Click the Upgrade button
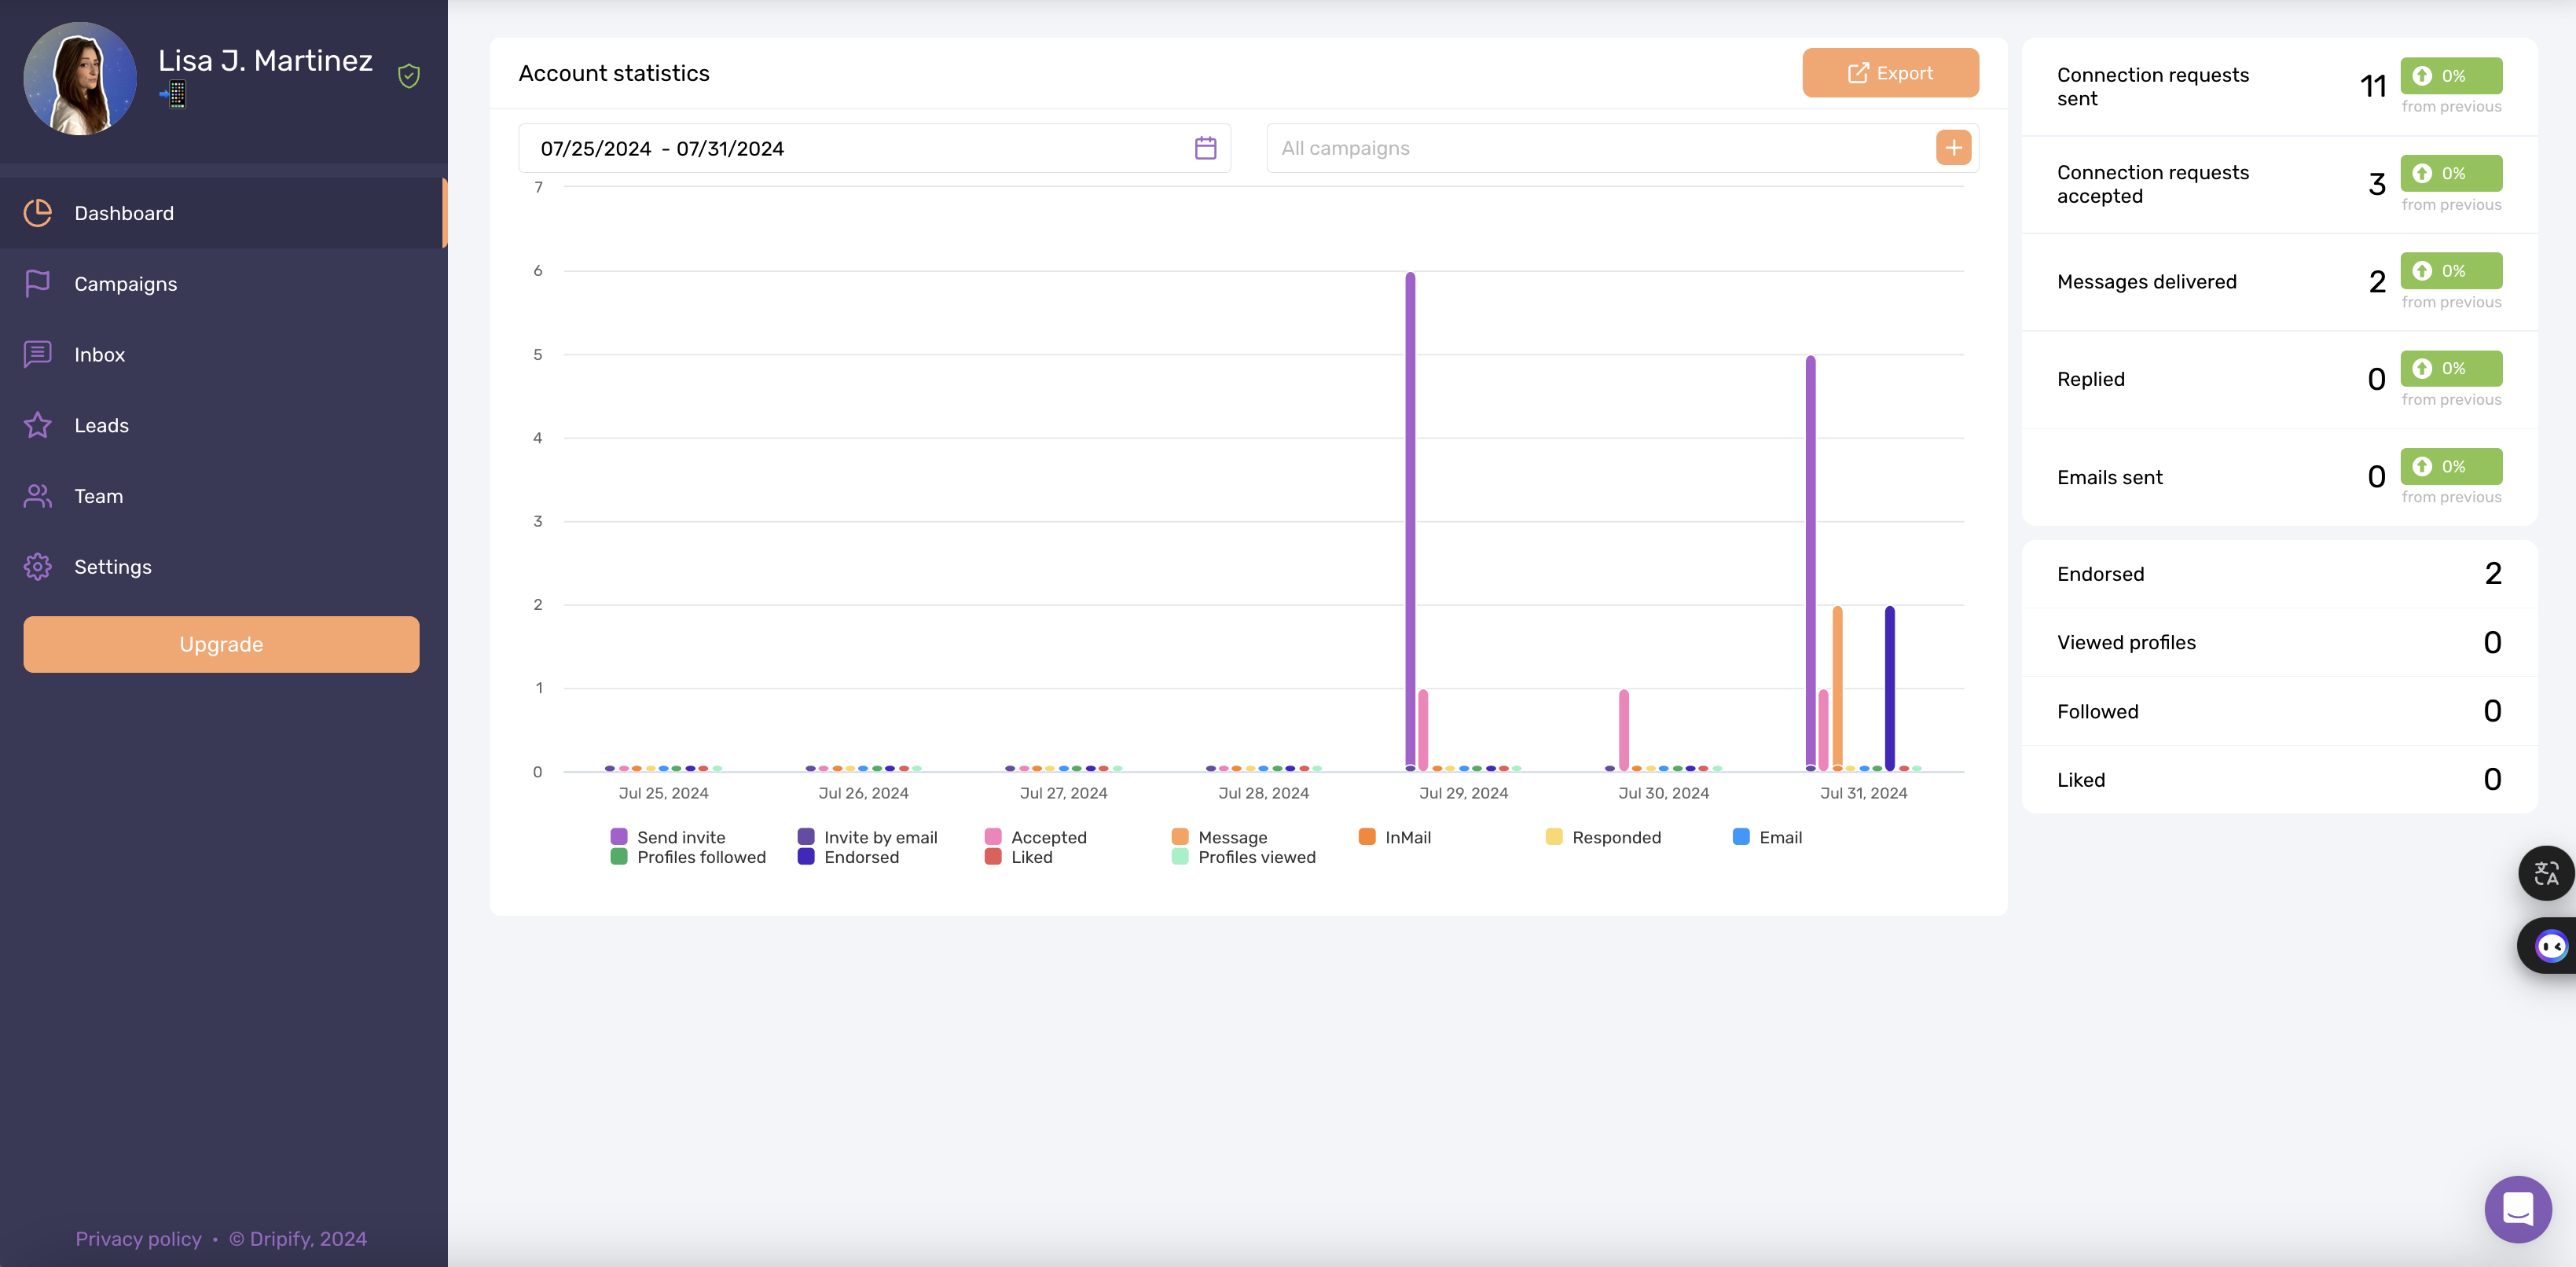The image size is (2576, 1267). [x=220, y=642]
